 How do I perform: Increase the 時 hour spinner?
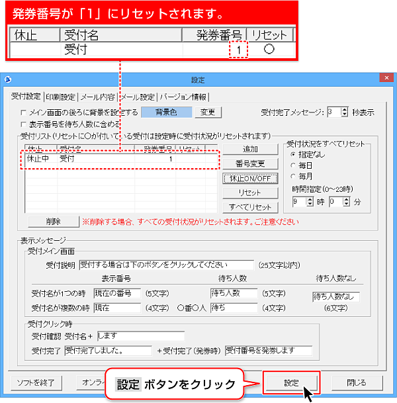pos(310,199)
